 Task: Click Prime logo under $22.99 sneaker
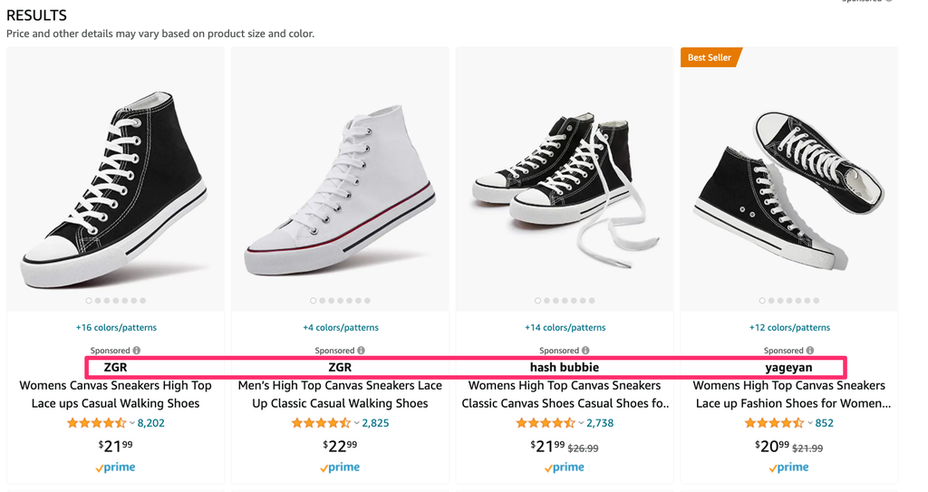[340, 468]
